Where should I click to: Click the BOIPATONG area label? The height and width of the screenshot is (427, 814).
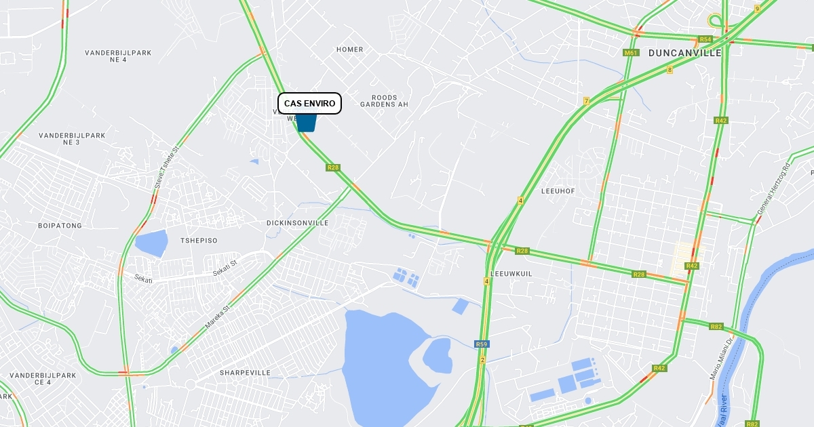tap(60, 226)
